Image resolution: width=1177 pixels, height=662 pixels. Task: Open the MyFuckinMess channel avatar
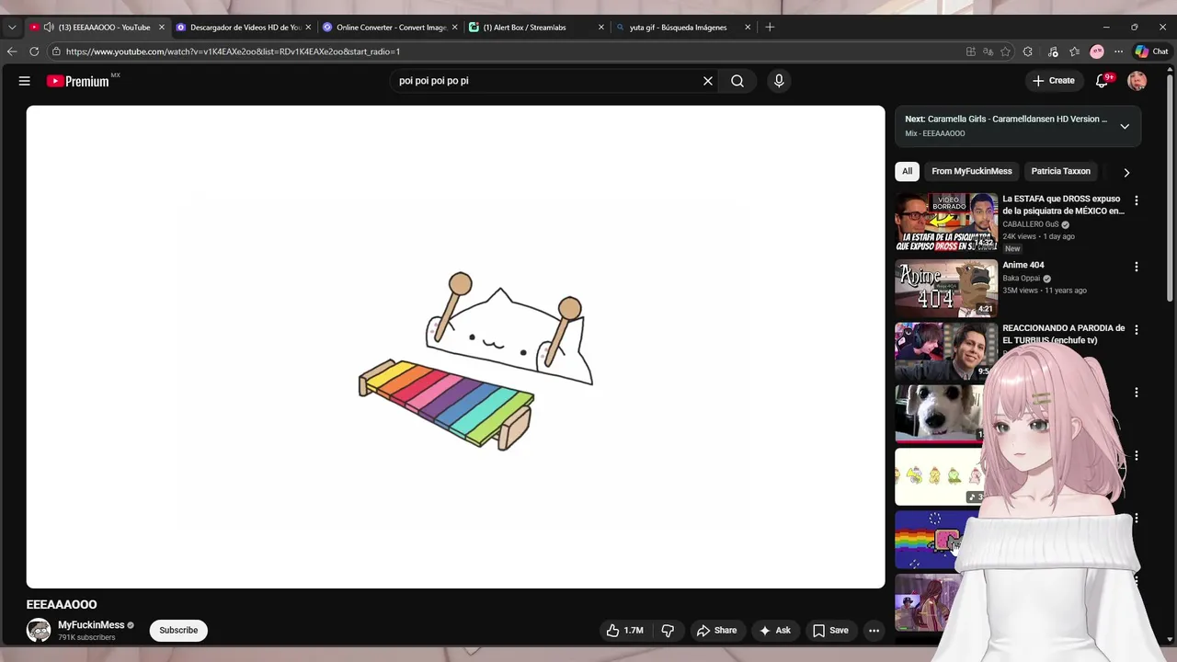coord(39,631)
